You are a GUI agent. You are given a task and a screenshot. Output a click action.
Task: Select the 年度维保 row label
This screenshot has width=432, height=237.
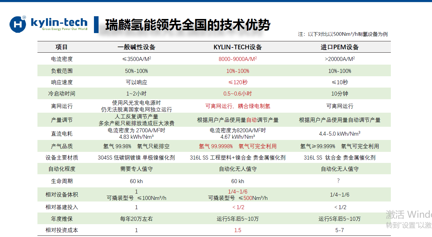point(62,219)
